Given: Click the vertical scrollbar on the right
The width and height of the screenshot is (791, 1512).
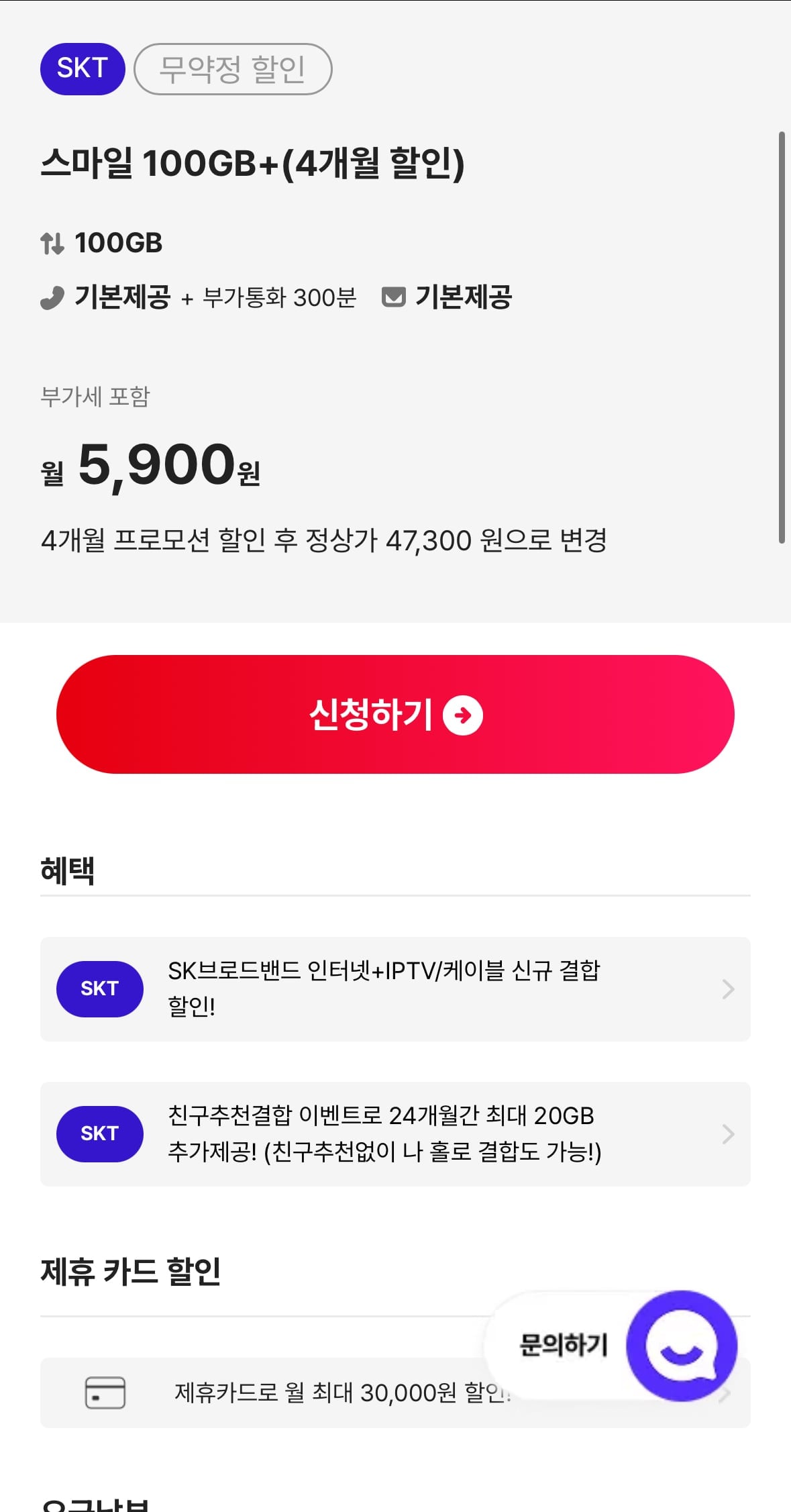Looking at the screenshot, I should click(x=782, y=337).
